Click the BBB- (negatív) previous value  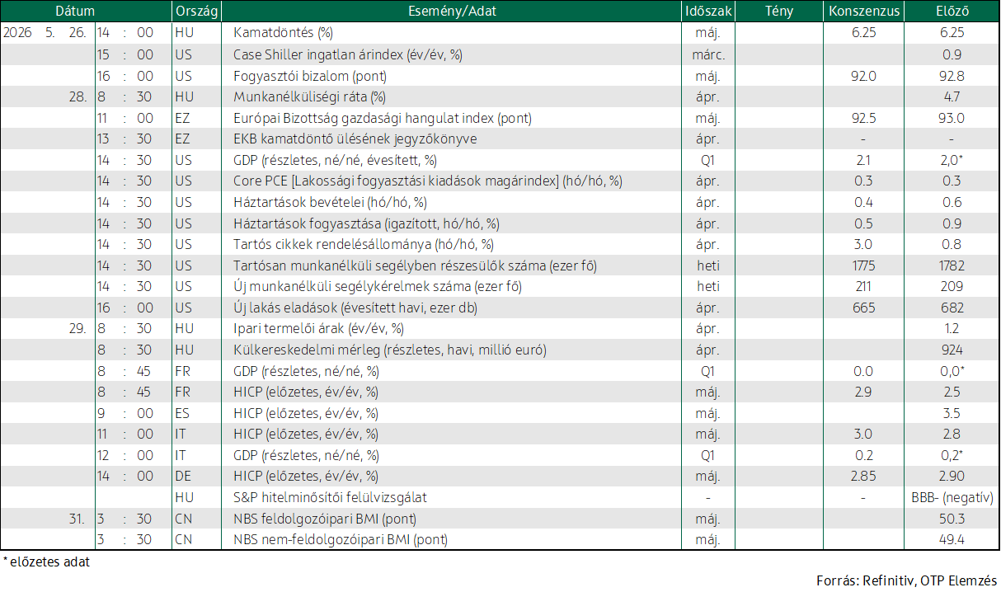(952, 497)
